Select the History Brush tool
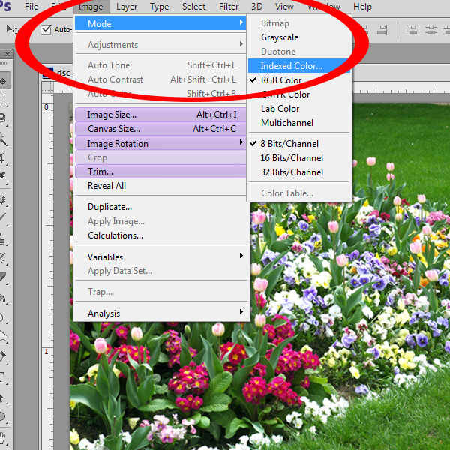 pos(3,257)
